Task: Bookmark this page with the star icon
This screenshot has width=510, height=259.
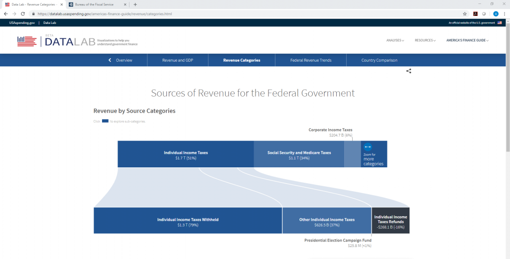Action: (465, 14)
